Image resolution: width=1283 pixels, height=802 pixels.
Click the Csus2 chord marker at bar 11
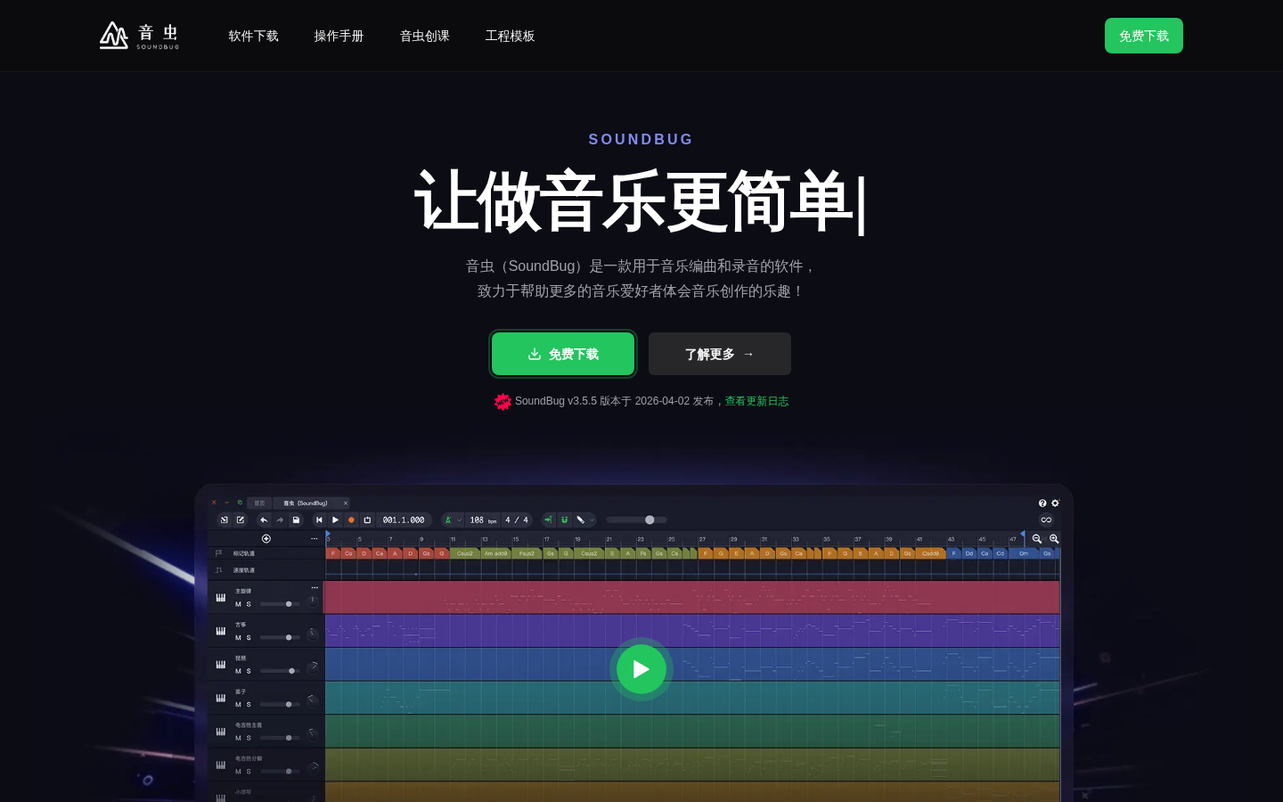click(465, 553)
